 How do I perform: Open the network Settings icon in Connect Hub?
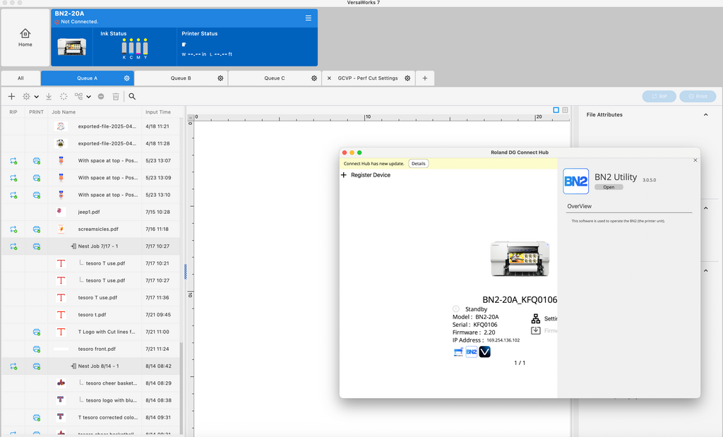(x=535, y=318)
